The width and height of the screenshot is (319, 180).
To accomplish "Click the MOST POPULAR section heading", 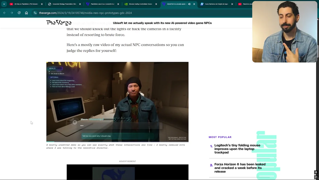I will coord(220,137).
